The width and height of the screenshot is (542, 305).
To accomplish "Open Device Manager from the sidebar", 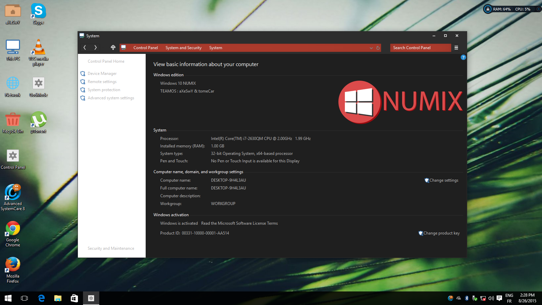I will (102, 74).
